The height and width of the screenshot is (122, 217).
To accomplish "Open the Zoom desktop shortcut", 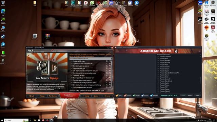I will (x=137, y=3).
